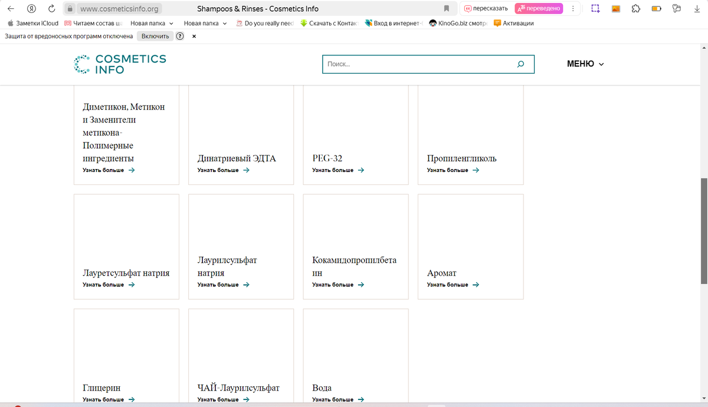Click inside the Поиск search field
This screenshot has width=708, height=407.
pyautogui.click(x=413, y=64)
